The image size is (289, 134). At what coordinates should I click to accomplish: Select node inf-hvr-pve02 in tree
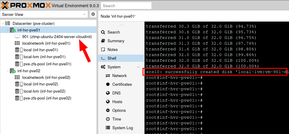pos(29,71)
